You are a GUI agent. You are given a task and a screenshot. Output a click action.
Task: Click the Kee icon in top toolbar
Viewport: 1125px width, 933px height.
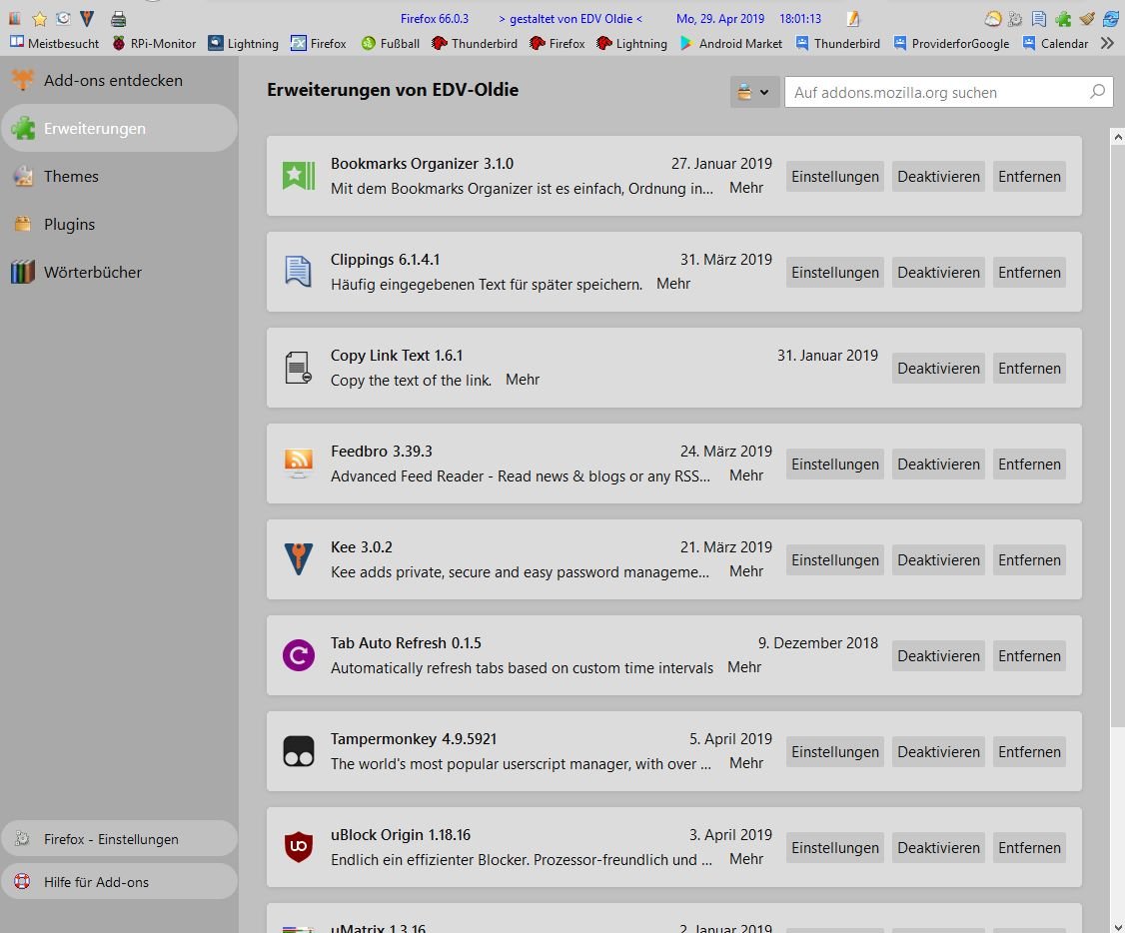[87, 19]
